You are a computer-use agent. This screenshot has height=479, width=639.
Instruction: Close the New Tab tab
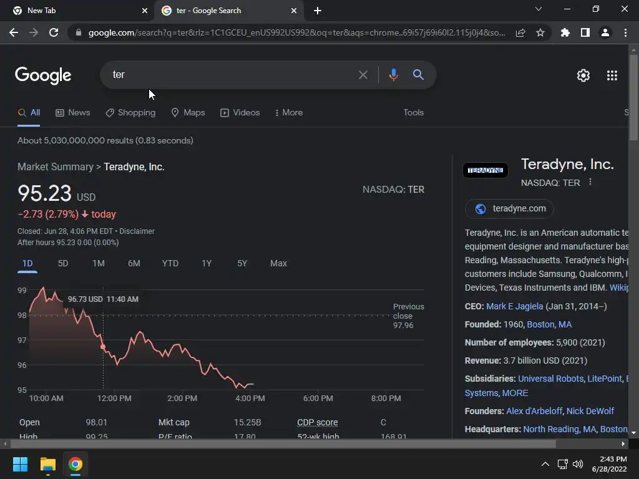[145, 11]
